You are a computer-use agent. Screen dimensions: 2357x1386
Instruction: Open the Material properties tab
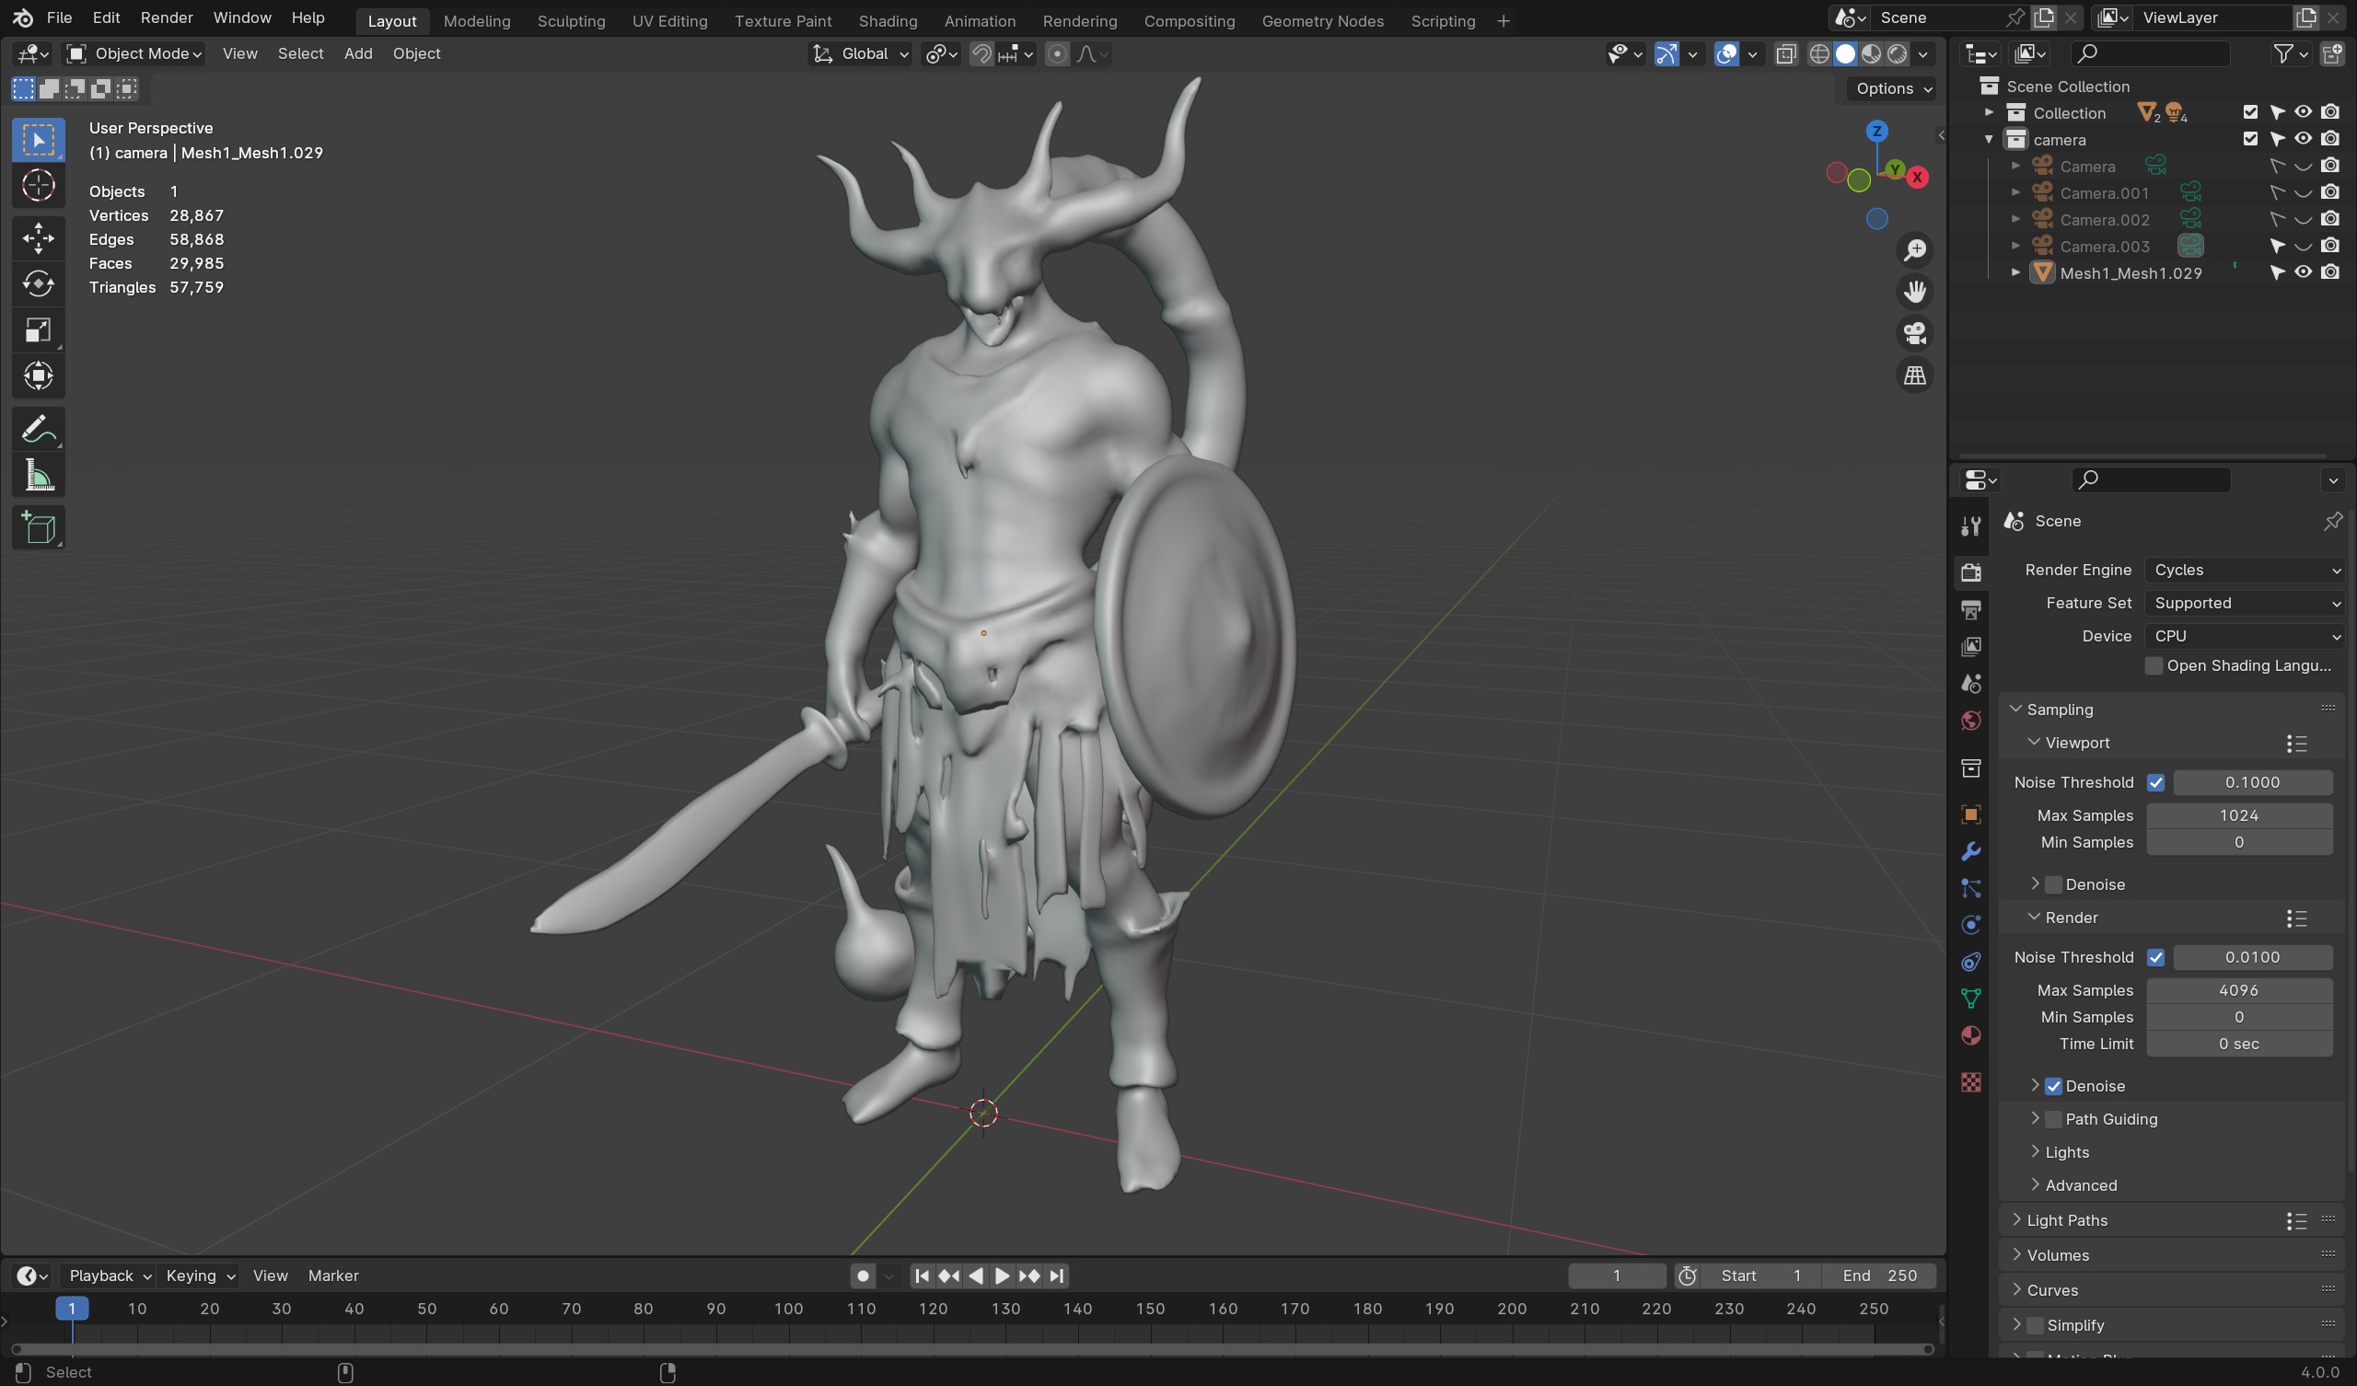(1970, 1036)
